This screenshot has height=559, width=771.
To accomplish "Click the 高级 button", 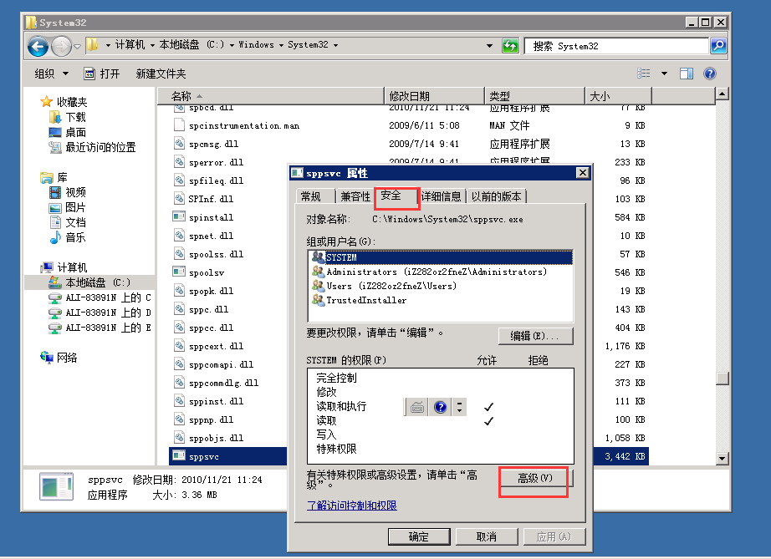I will pyautogui.click(x=534, y=478).
